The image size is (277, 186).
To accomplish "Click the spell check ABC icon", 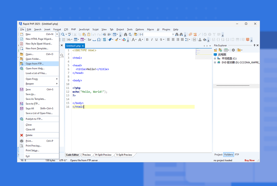I will coord(70,34).
